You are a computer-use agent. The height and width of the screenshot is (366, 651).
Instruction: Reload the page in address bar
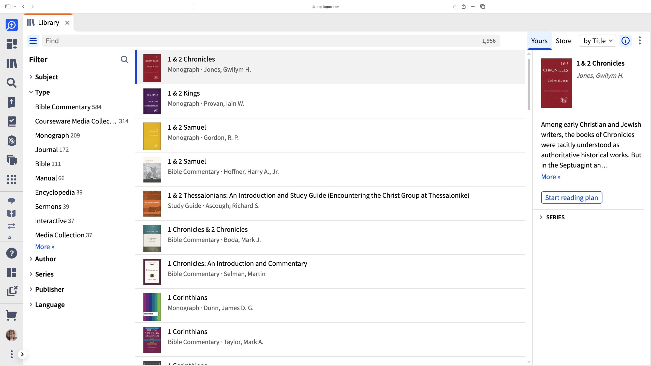455,7
